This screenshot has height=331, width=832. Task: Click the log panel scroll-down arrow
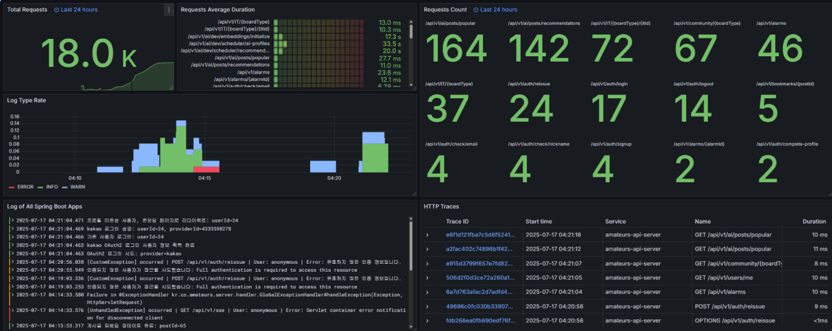click(412, 326)
